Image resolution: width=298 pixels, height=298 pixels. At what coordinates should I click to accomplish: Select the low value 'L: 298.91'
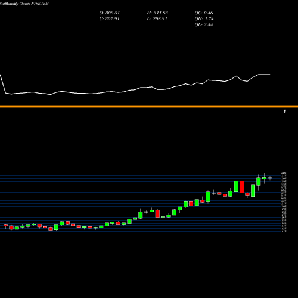tap(157, 19)
